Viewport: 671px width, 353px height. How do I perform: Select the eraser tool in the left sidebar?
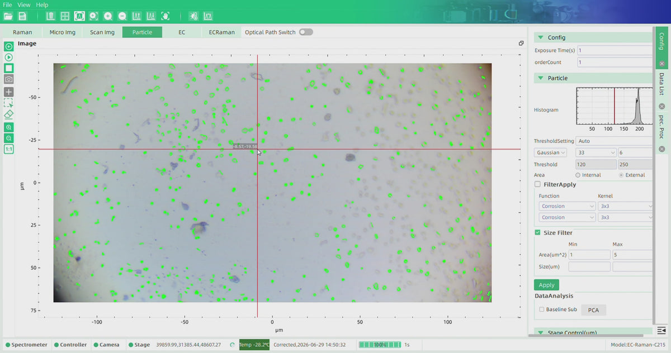coord(8,114)
